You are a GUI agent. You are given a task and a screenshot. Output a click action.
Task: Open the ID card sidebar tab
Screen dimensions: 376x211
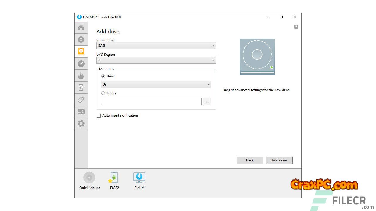pos(81,112)
